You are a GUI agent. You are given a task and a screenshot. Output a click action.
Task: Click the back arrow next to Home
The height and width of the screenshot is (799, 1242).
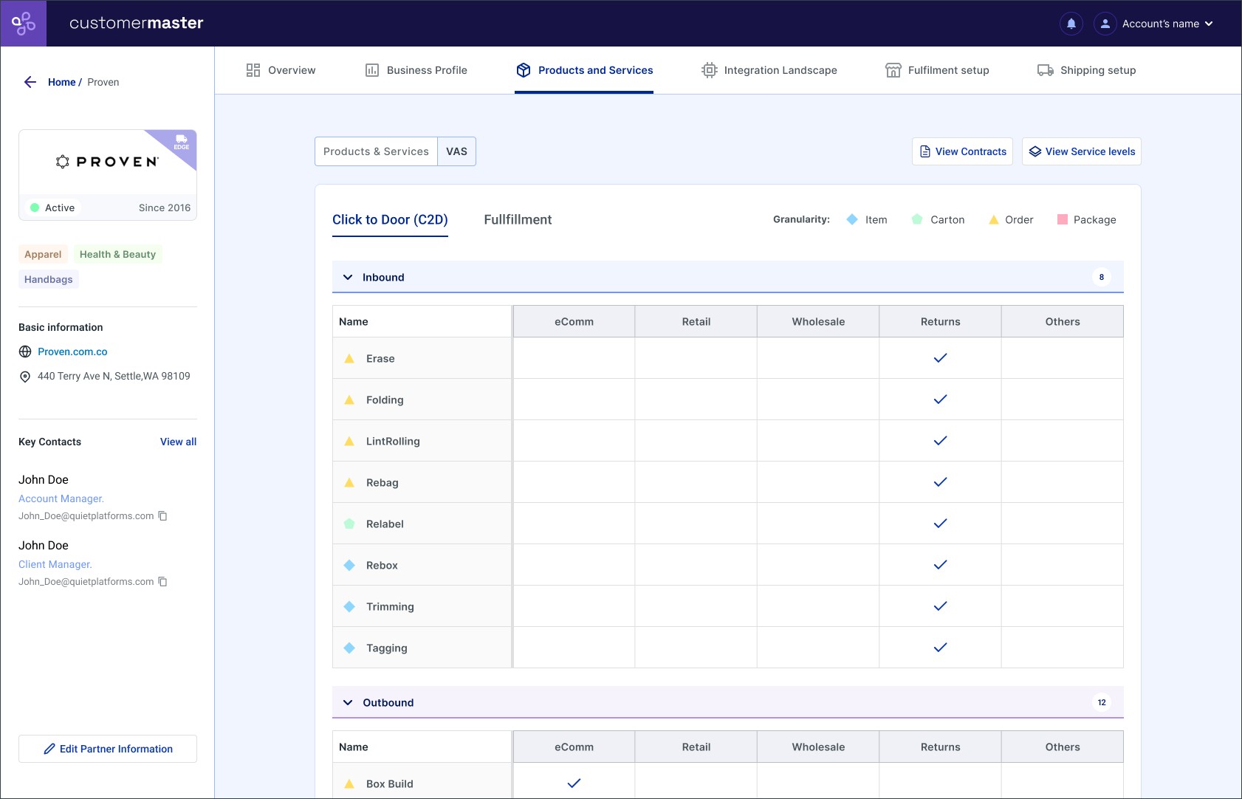[x=30, y=82]
